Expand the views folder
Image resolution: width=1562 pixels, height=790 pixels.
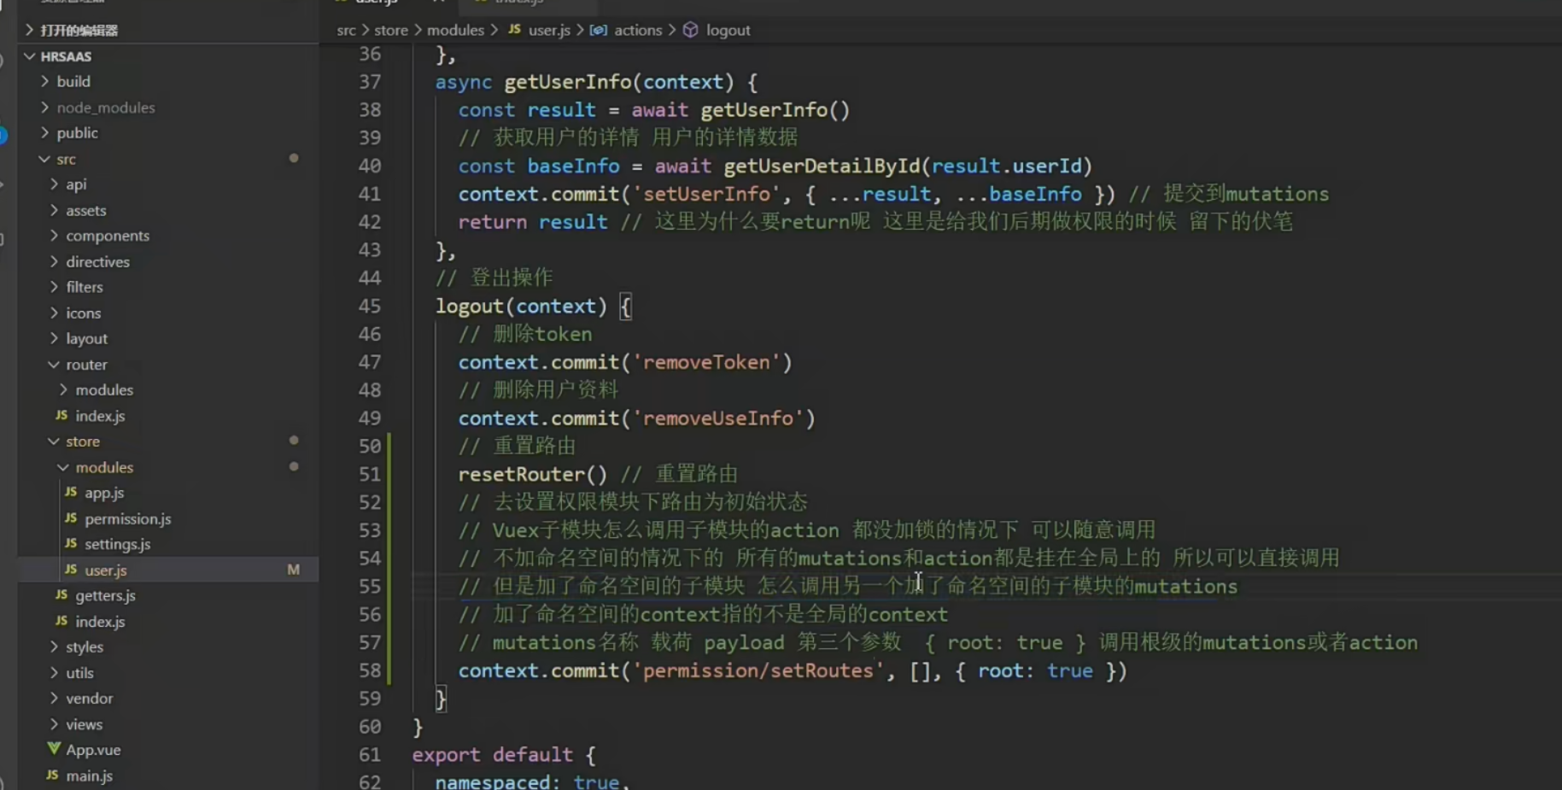pyautogui.click(x=84, y=724)
